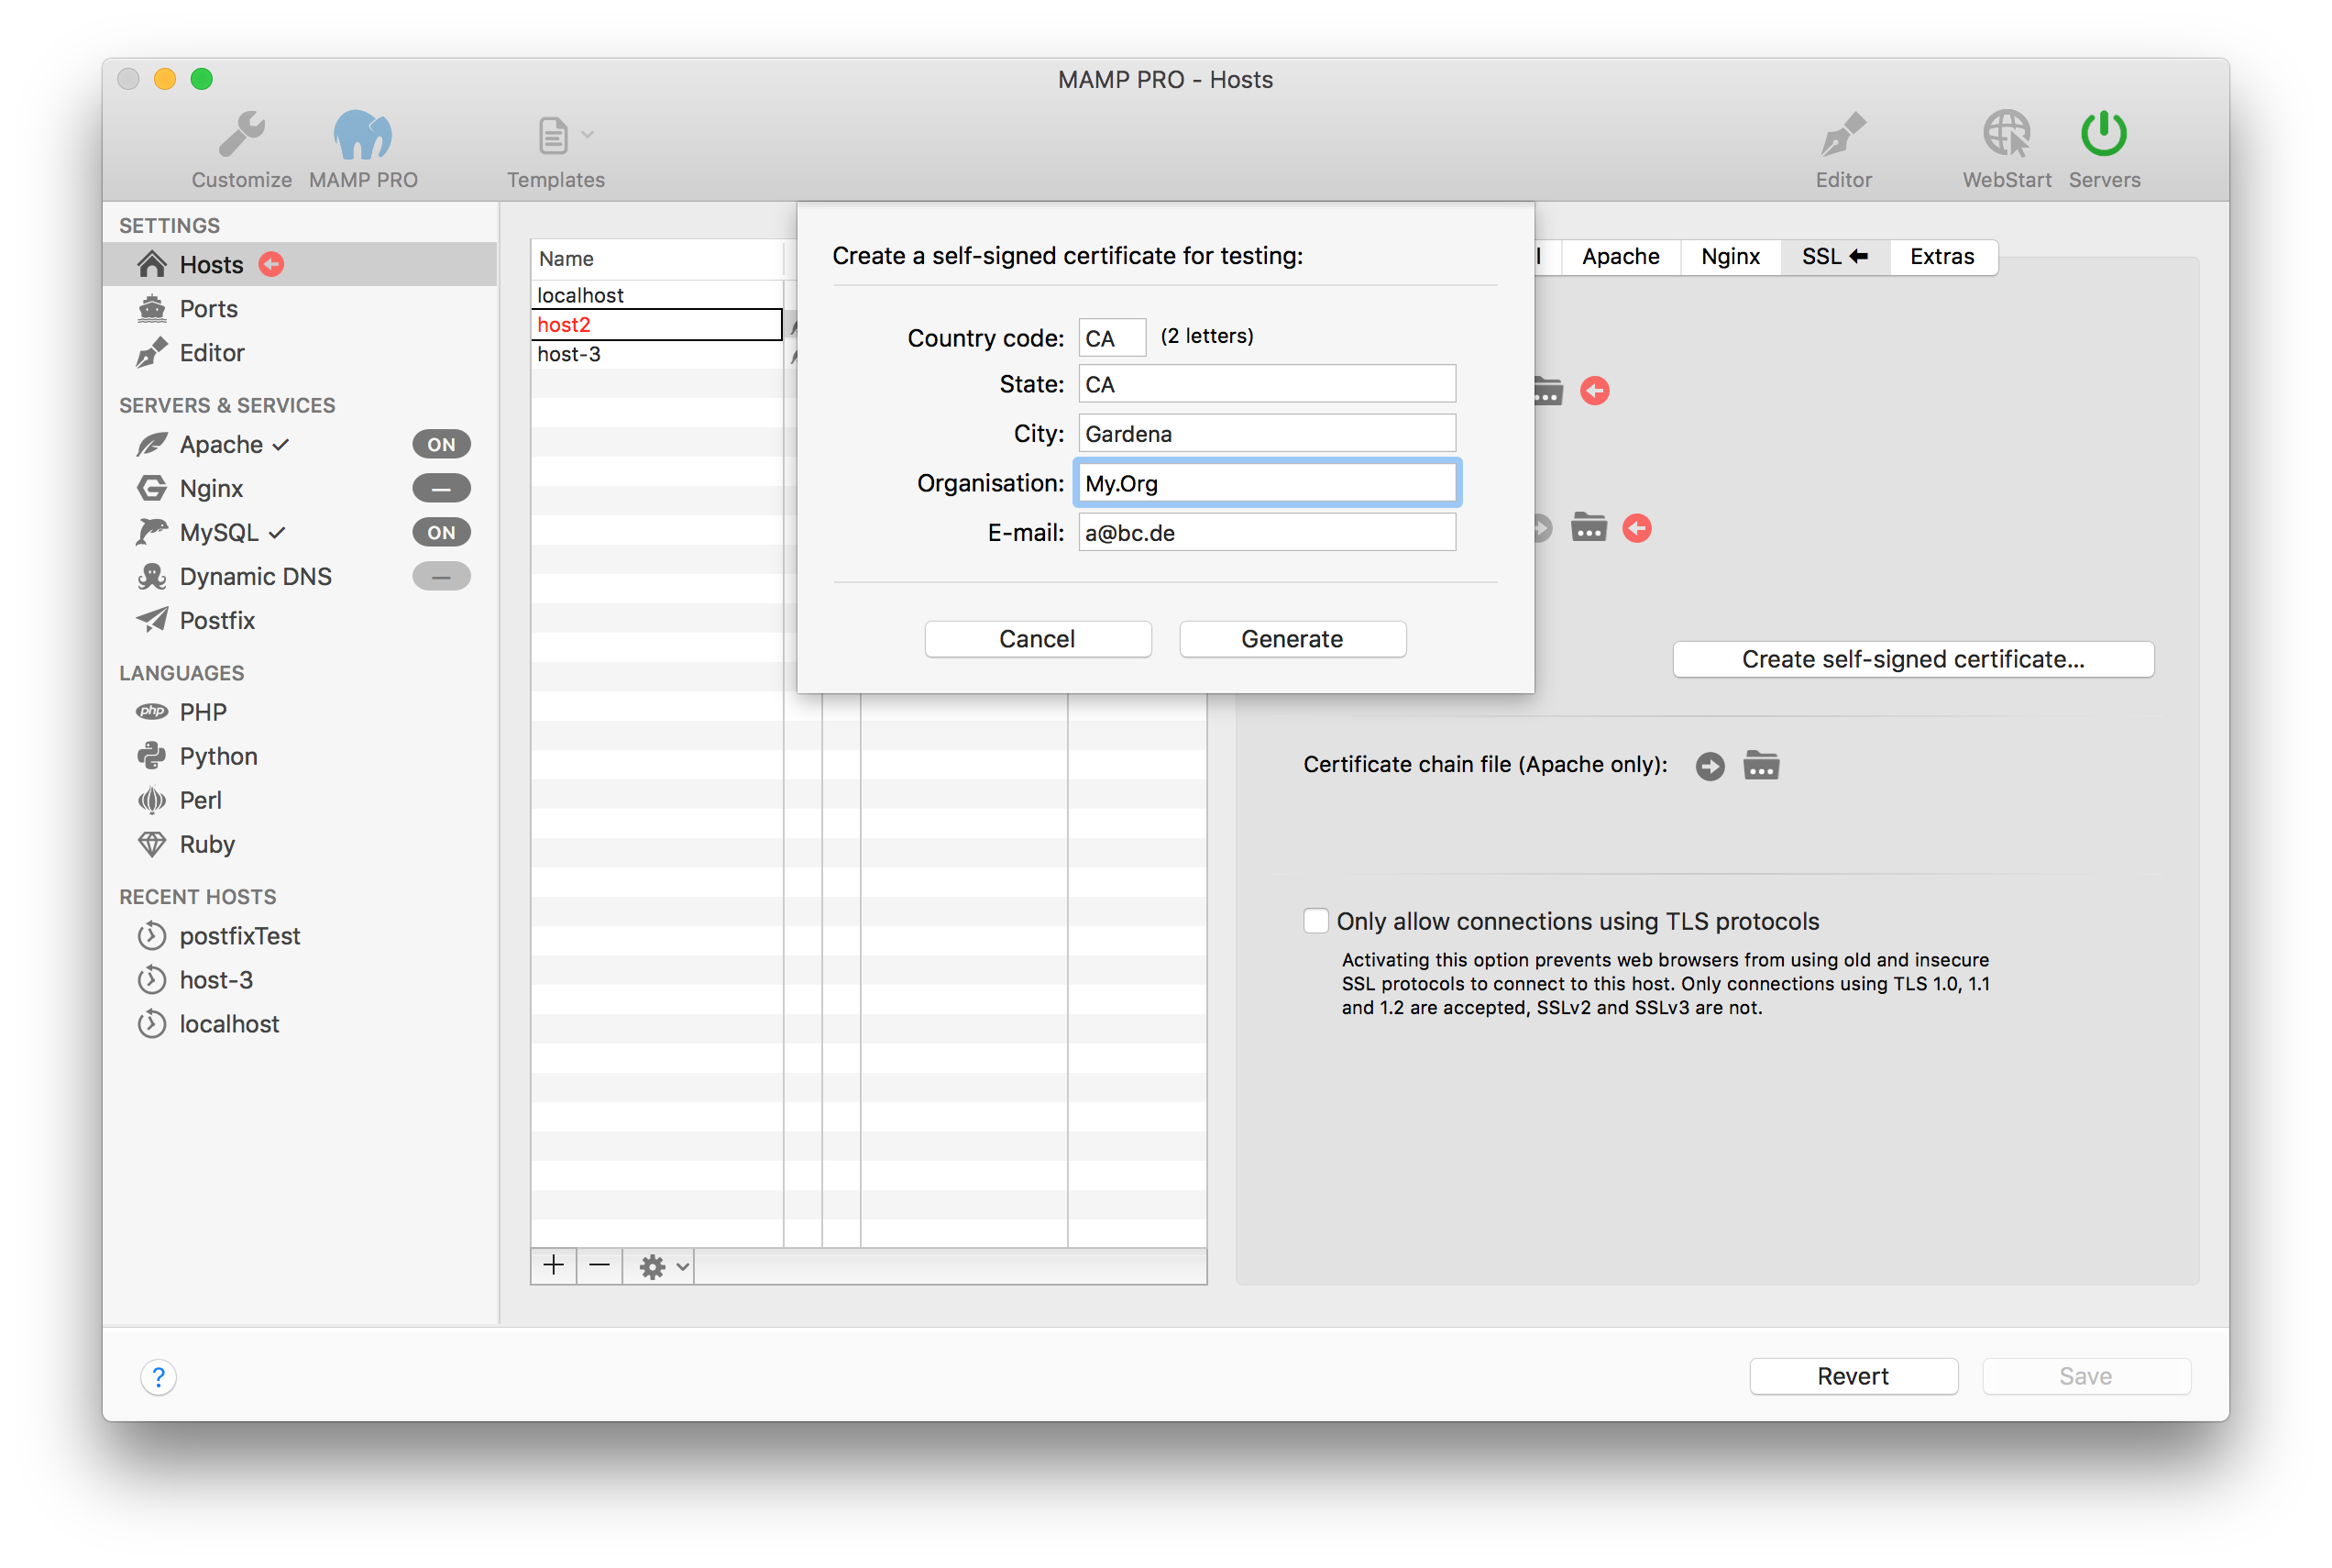
Task: Select host2 row in hosts table
Action: [x=656, y=324]
